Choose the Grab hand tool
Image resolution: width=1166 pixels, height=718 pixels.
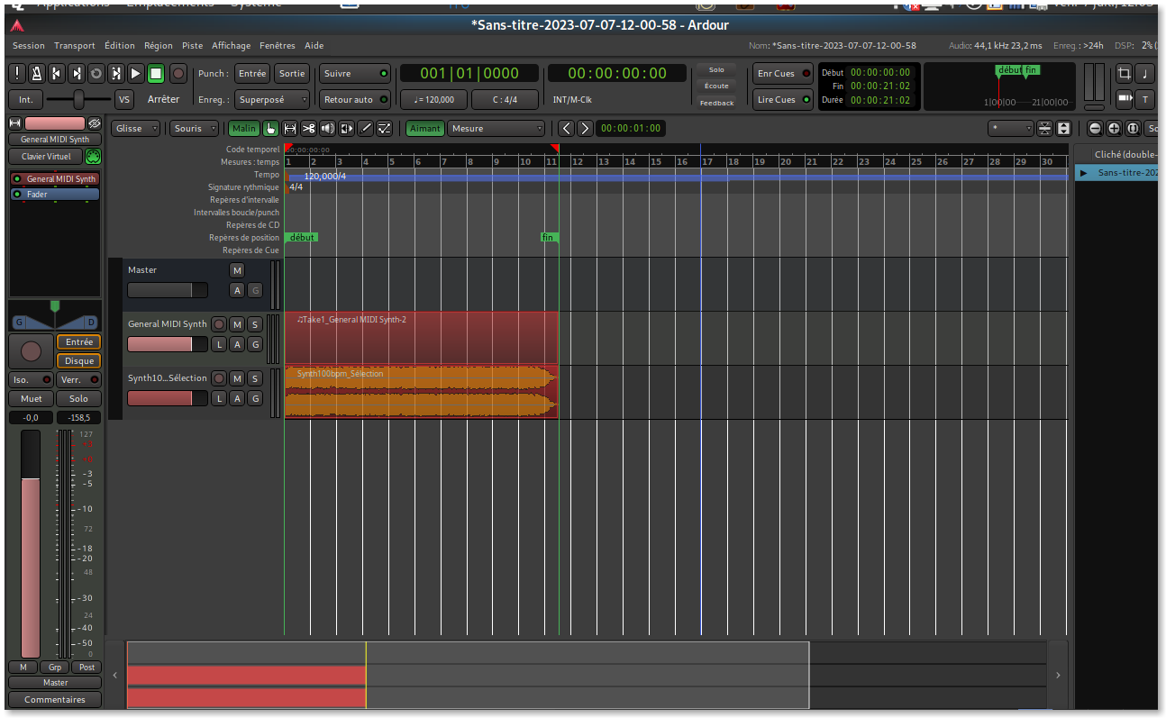[270, 129]
